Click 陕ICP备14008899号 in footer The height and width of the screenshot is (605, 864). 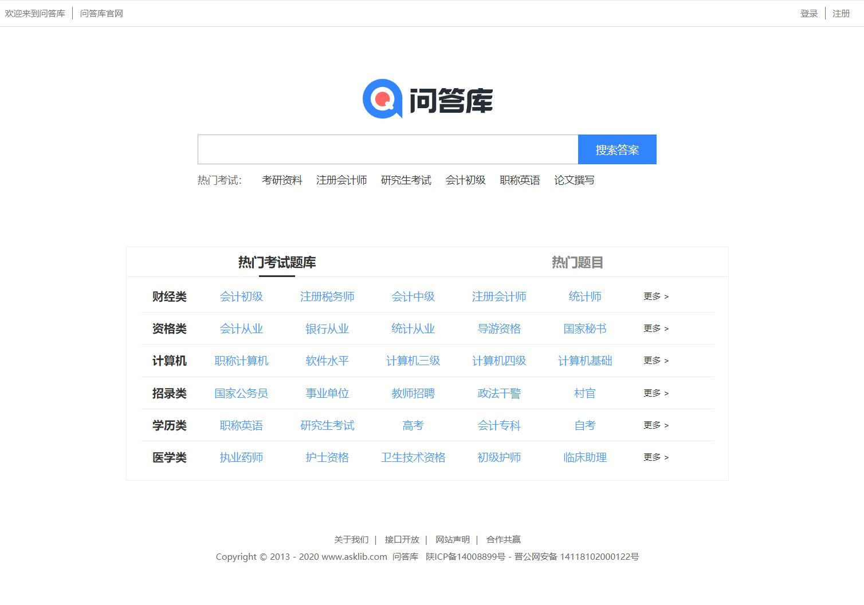click(465, 556)
